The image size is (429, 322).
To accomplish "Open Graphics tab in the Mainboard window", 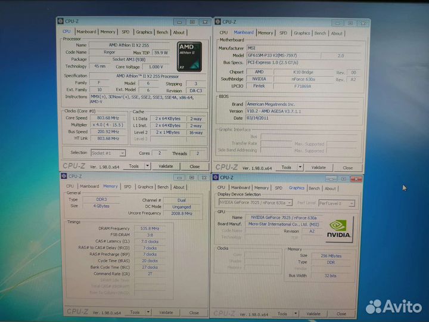I will [301, 33].
